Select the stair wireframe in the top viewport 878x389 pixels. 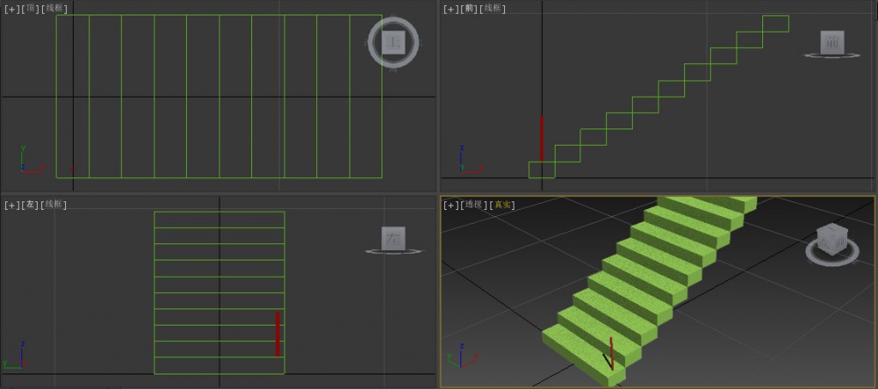(219, 97)
